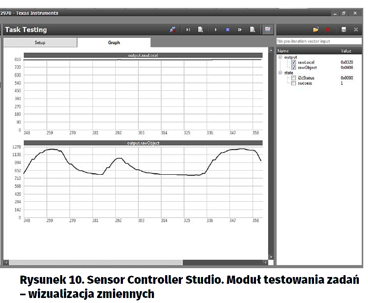This screenshot has height=303, width=368.
Task: Collapse the output tree node
Action: [280, 57]
